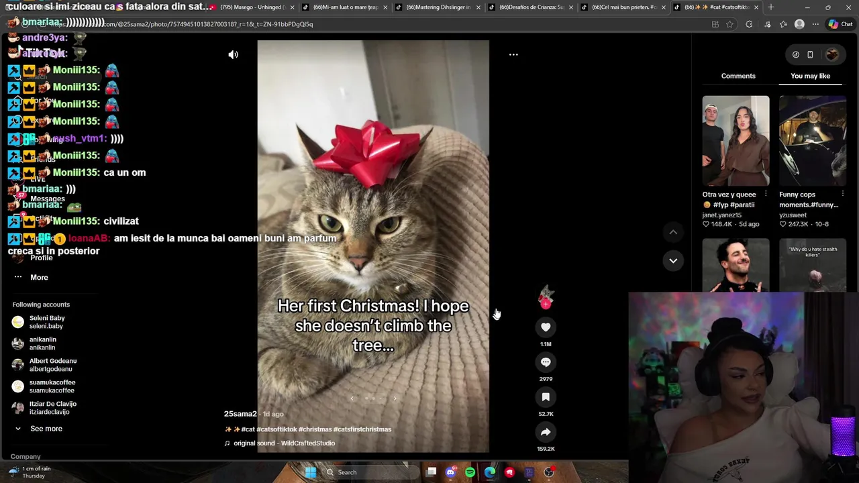859x483 pixels.
Task: Click the address bar apps icon
Action: pyautogui.click(x=715, y=24)
